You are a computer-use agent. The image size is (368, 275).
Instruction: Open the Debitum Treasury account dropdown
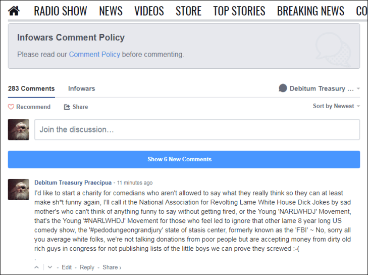(320, 88)
